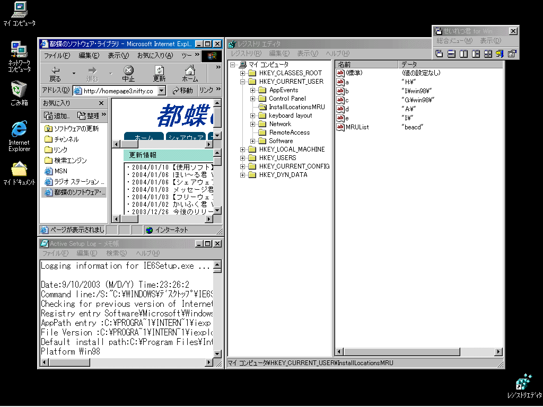The height and width of the screenshot is (407, 543).
Task: Click the tile vertically icon in せいれつ君
Action: tap(463, 54)
